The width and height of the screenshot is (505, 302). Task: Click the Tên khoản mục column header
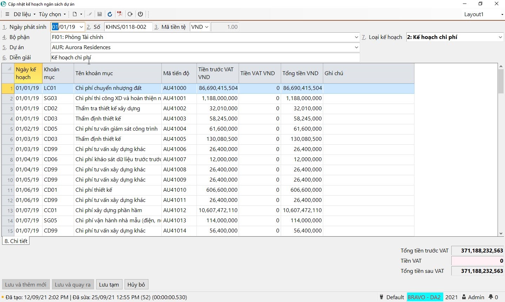pyautogui.click(x=118, y=73)
